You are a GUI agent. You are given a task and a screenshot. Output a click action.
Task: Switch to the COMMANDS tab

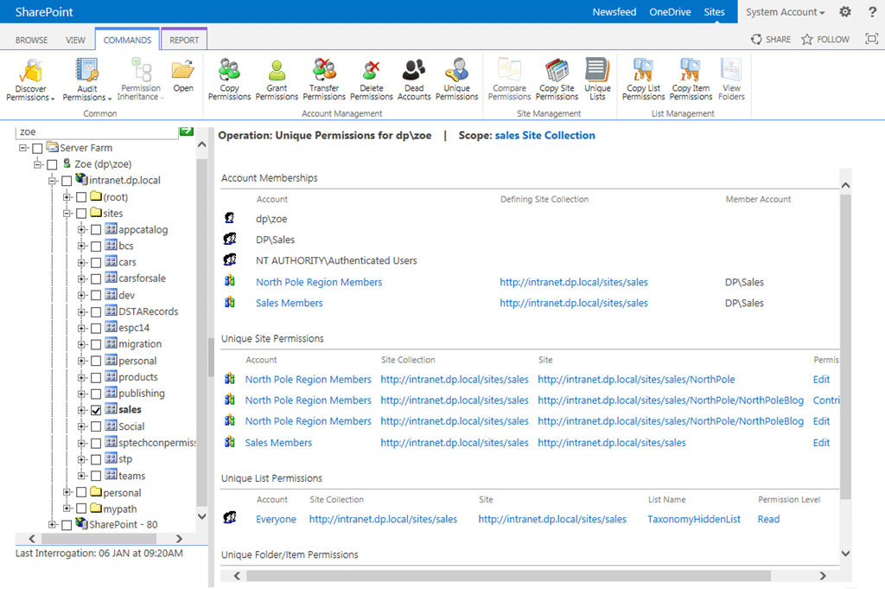point(128,40)
